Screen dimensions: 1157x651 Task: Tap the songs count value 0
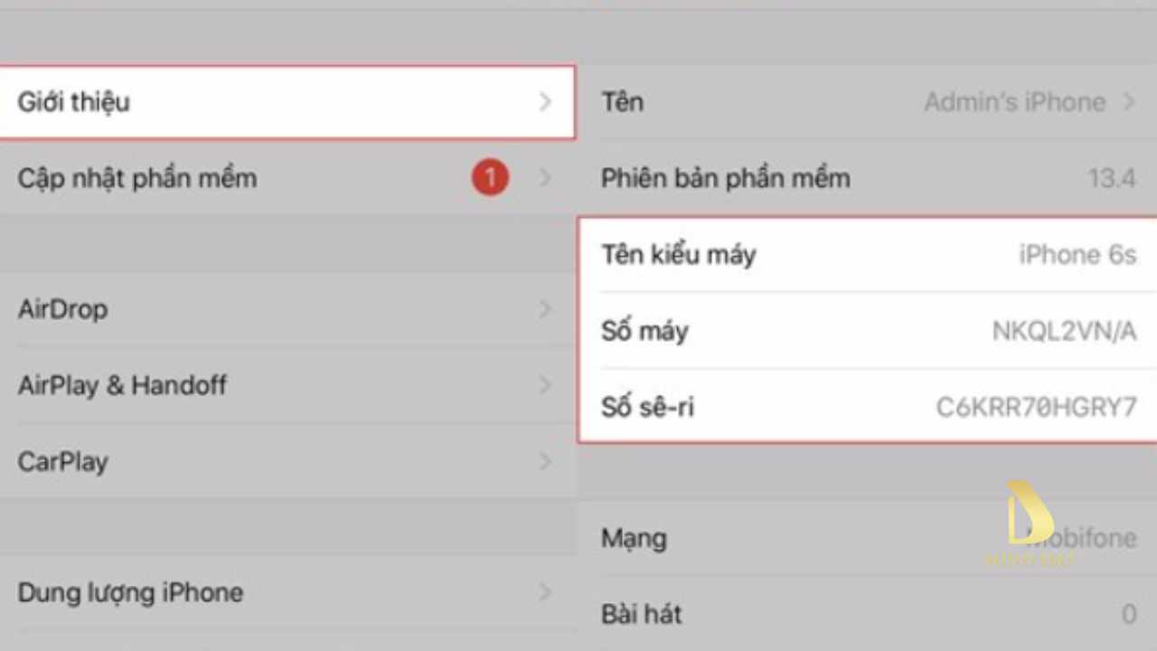(1129, 616)
